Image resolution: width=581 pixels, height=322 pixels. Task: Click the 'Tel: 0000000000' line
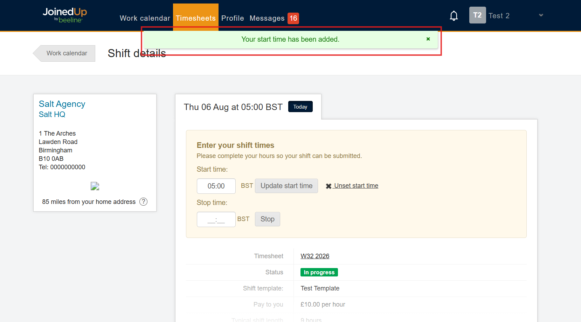coord(62,167)
